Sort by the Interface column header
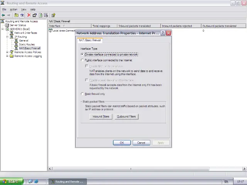Screen dimensions: 247x185 coord(69,26)
